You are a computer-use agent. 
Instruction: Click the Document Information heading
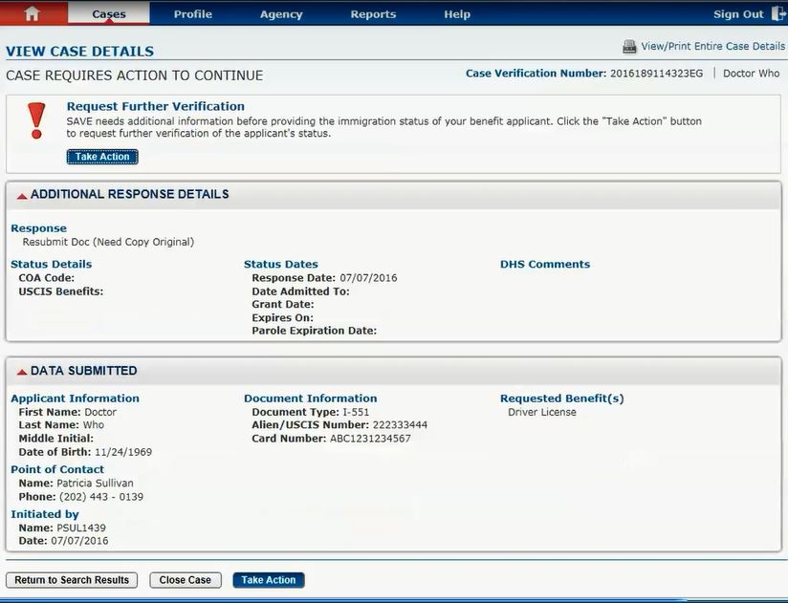click(311, 398)
